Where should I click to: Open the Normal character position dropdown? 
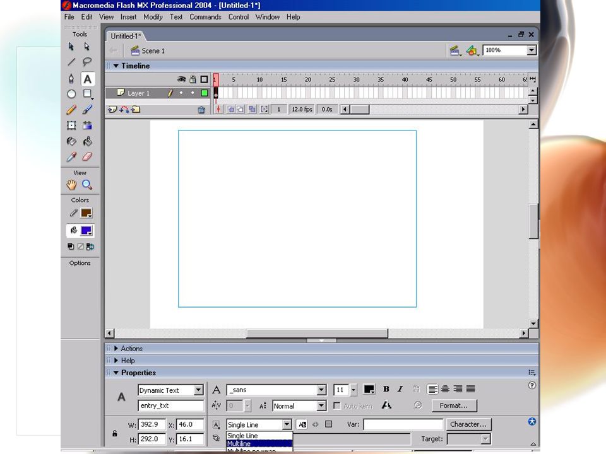click(x=321, y=405)
